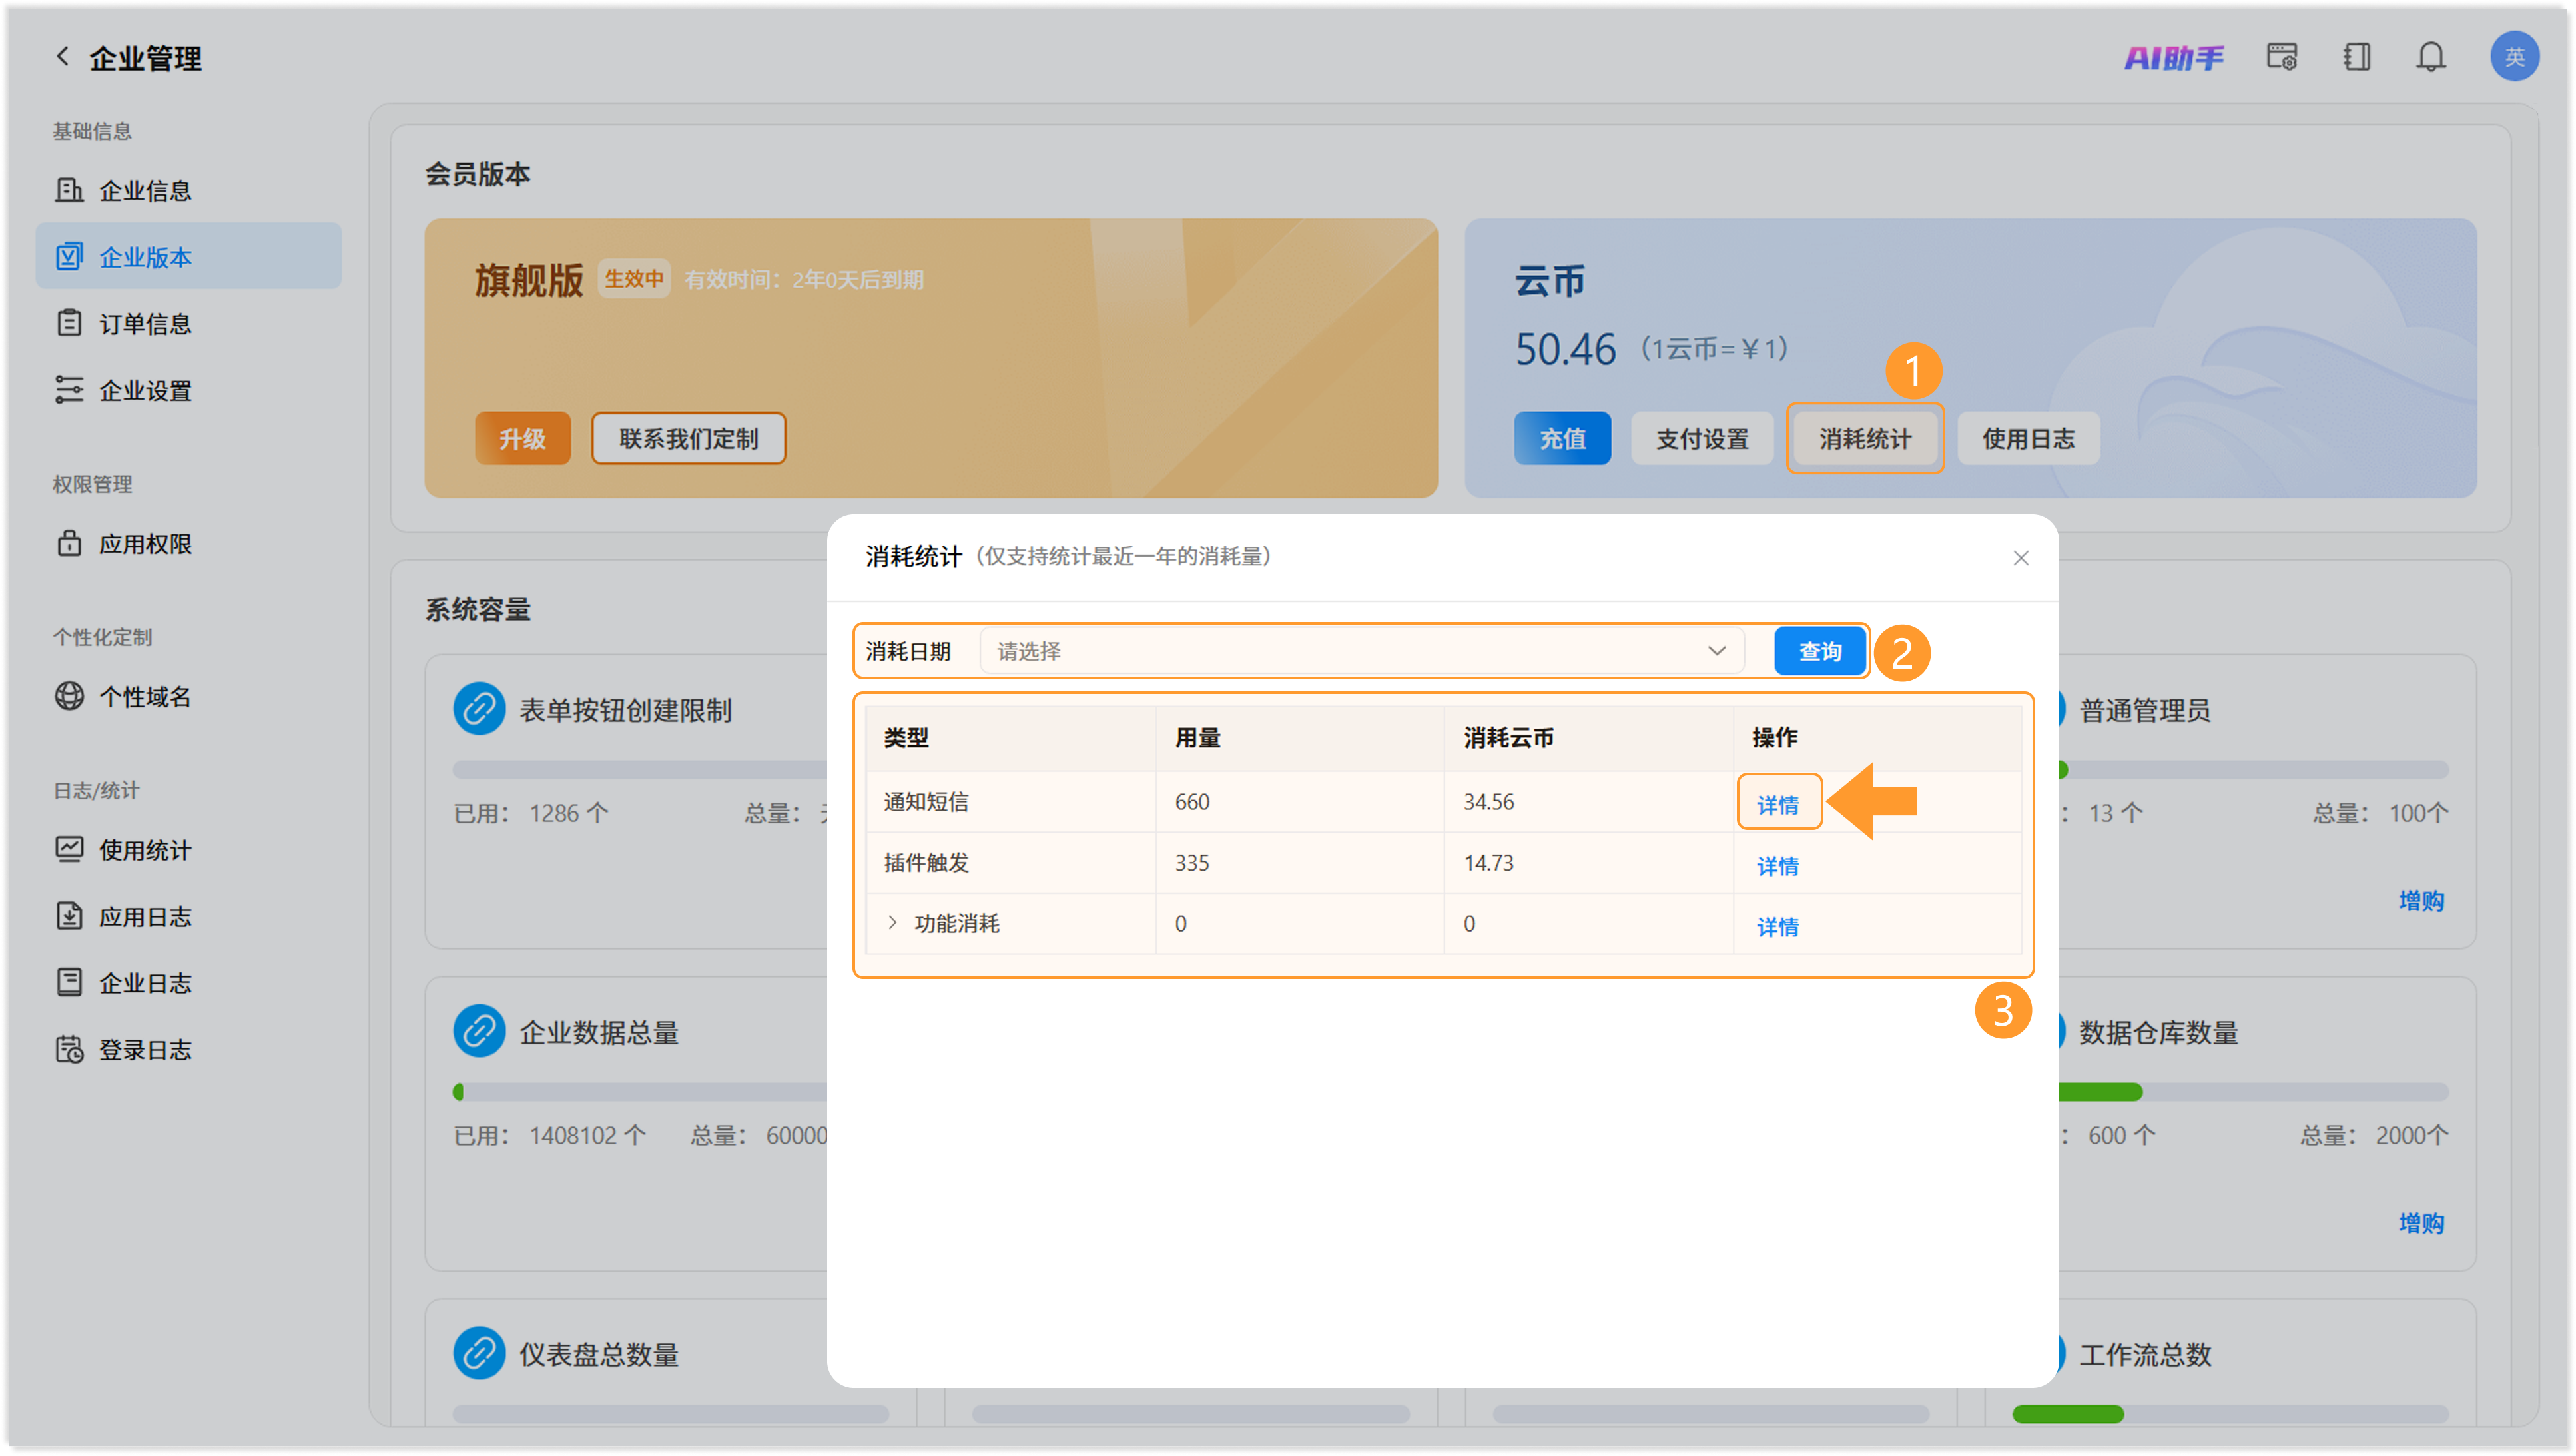The image size is (2576, 1456).
Task: Click the 升级 upgrade button
Action: [522, 438]
